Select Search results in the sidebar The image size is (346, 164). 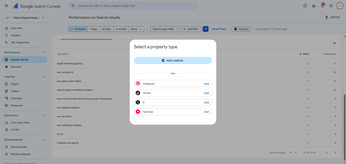(x=24, y=59)
